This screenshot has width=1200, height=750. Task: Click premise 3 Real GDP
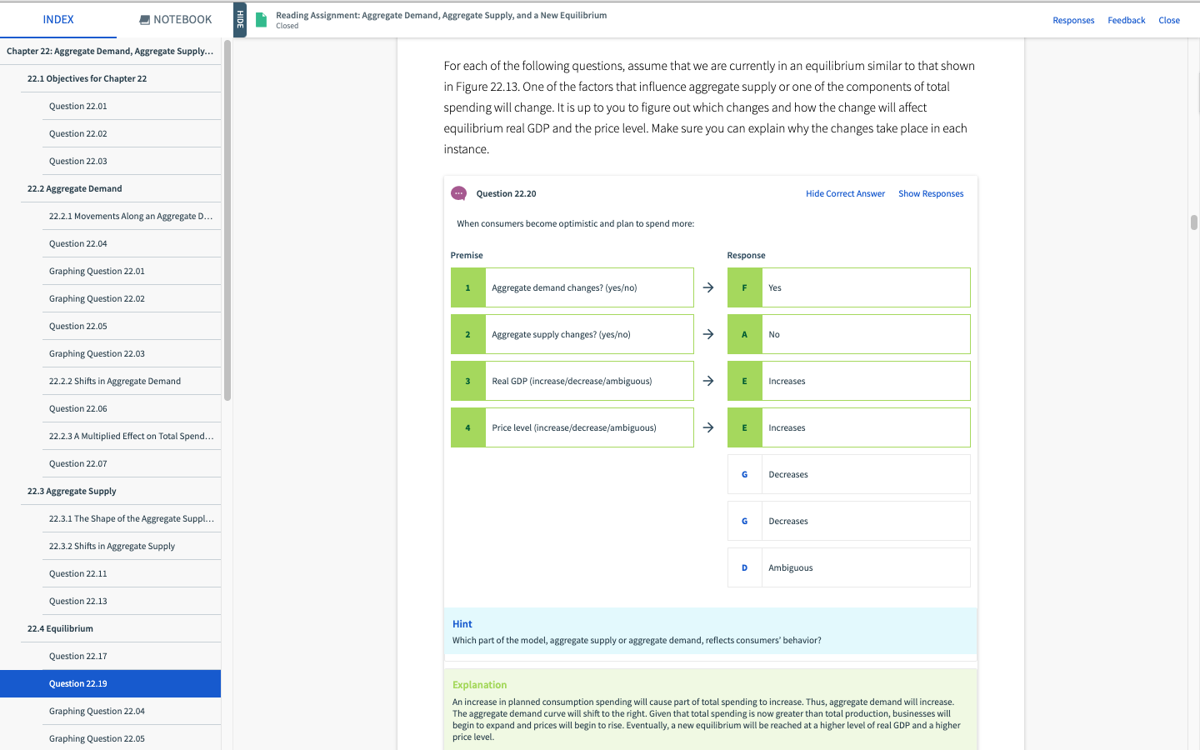click(x=572, y=381)
